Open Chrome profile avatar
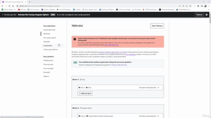This screenshot has width=211, height=118. pos(205,6)
